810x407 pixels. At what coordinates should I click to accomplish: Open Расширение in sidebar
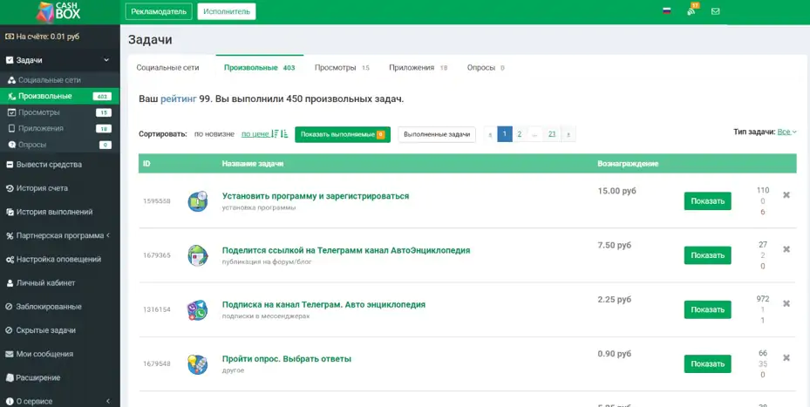pyautogui.click(x=60, y=378)
